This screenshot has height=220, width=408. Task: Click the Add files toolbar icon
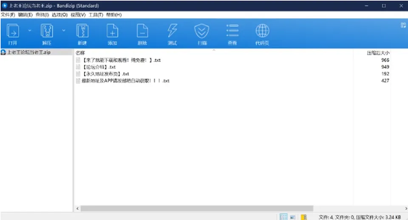point(112,31)
